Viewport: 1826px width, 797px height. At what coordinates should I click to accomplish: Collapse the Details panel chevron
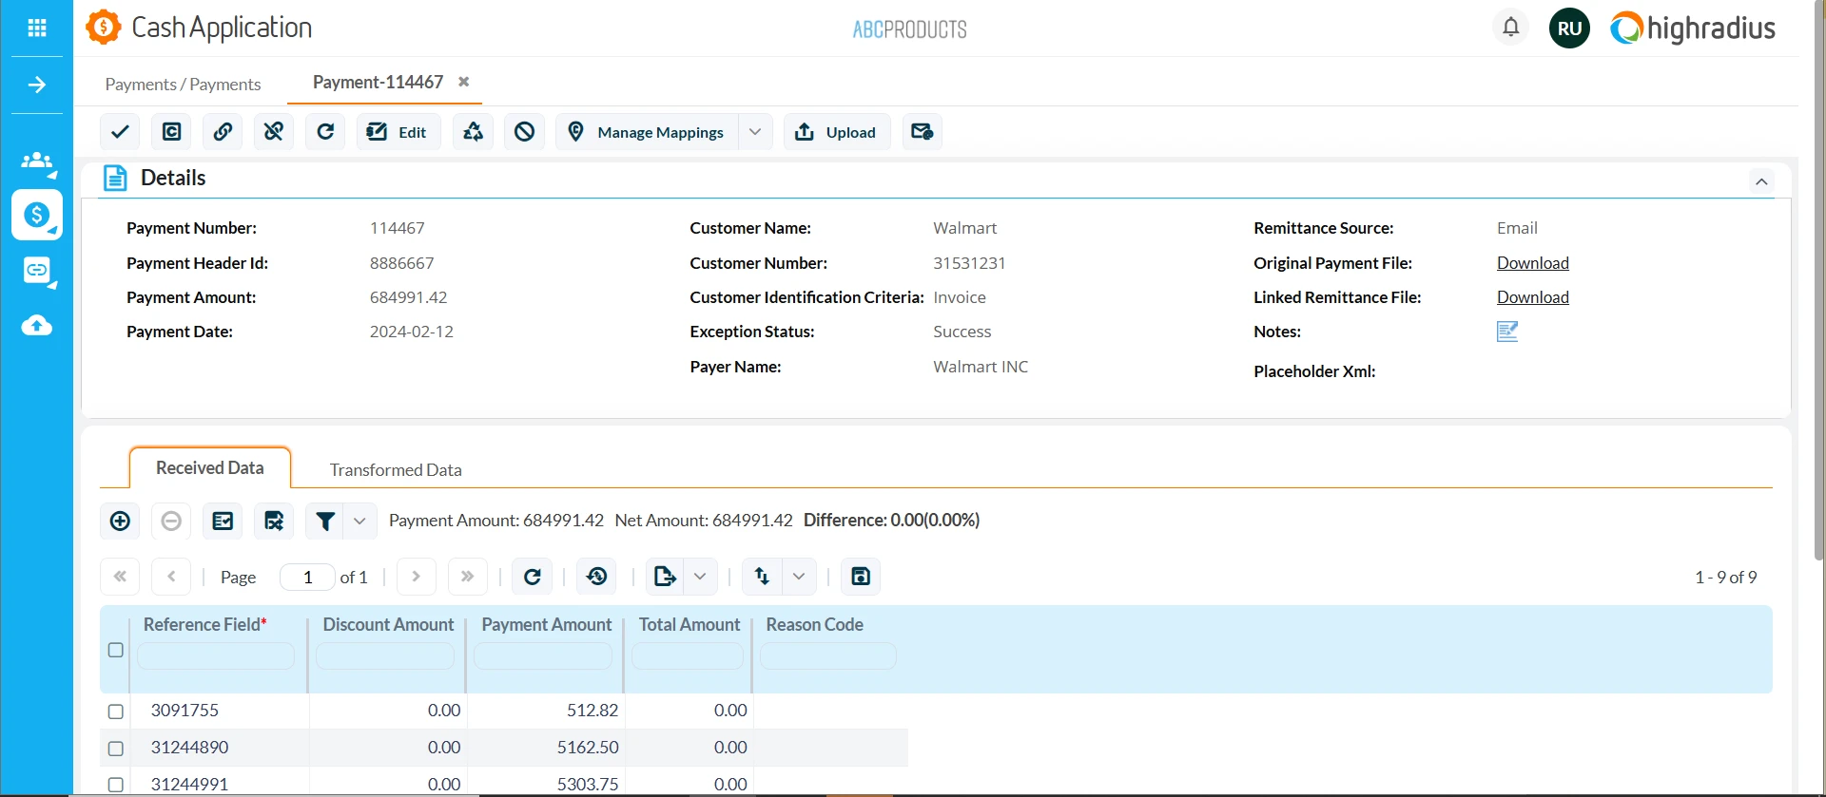(1761, 181)
